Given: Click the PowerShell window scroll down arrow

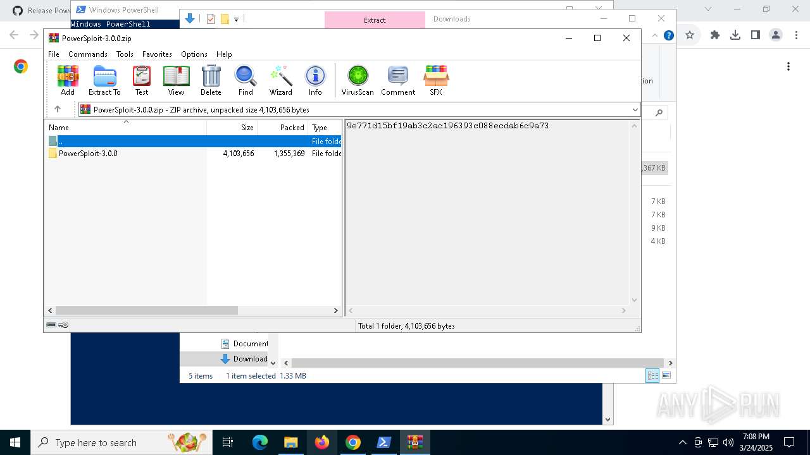Looking at the screenshot, I should tap(607, 419).
